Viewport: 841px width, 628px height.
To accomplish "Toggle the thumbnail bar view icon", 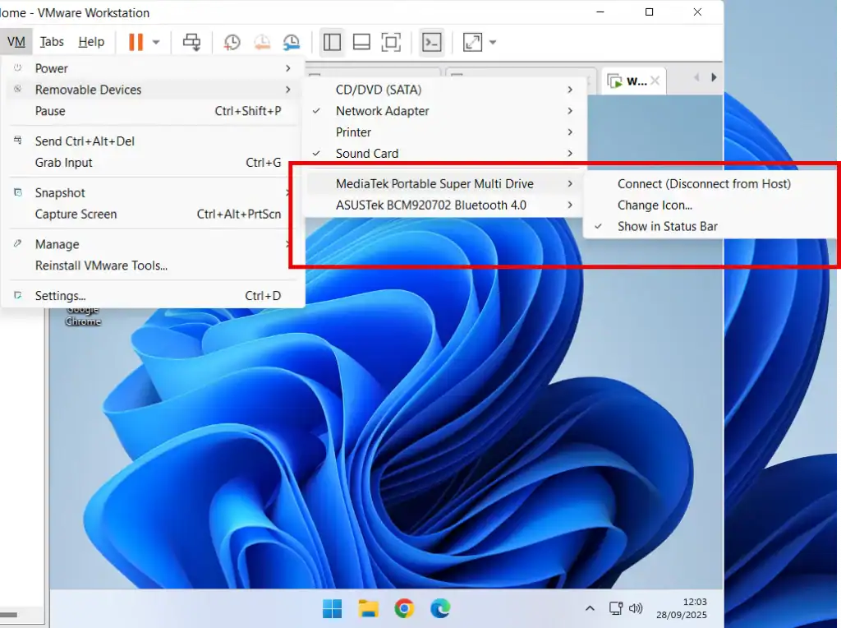I will [x=361, y=42].
